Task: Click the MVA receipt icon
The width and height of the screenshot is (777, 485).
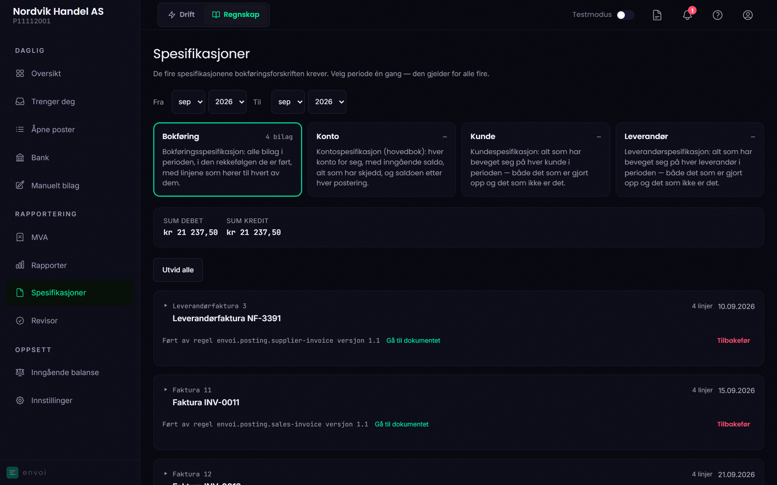Action: pyautogui.click(x=20, y=237)
